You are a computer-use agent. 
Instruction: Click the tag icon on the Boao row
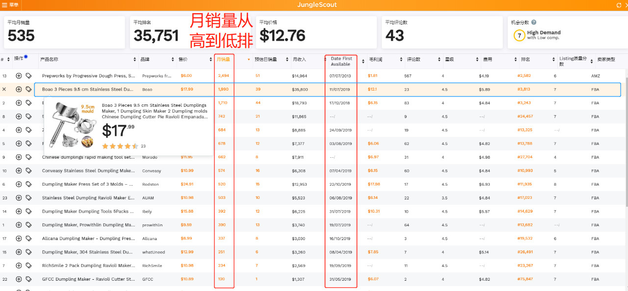[x=28, y=89]
